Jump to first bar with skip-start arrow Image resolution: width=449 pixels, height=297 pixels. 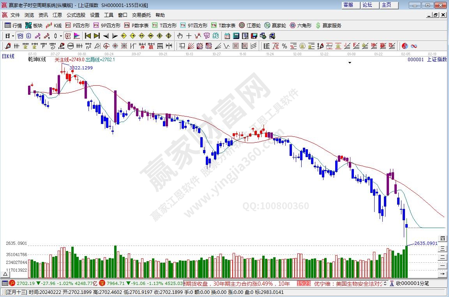pos(88,36)
